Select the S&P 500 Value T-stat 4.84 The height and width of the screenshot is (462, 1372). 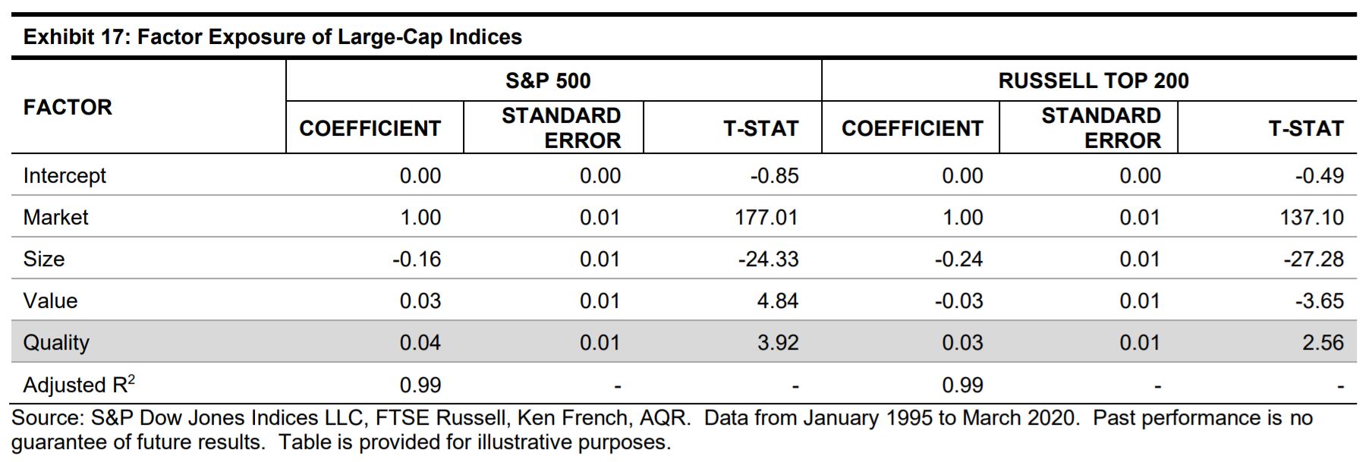[x=777, y=301]
